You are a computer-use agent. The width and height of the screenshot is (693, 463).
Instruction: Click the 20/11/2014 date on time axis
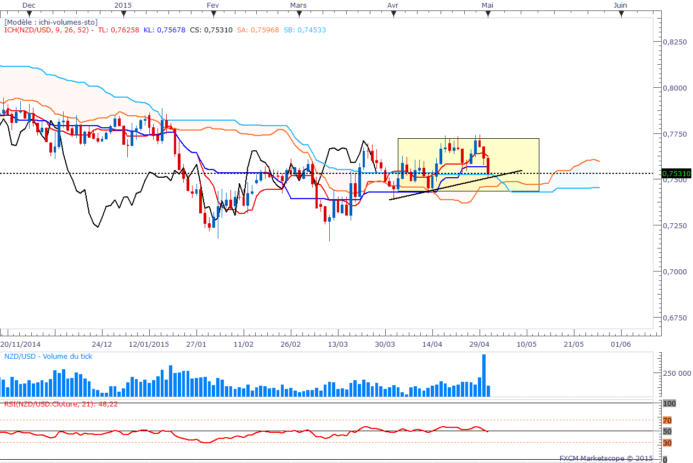[20, 344]
